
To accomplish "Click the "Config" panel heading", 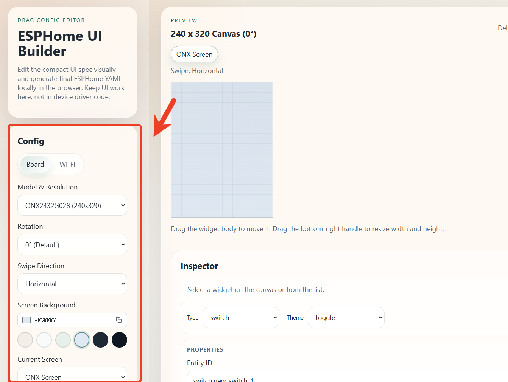I will point(31,141).
